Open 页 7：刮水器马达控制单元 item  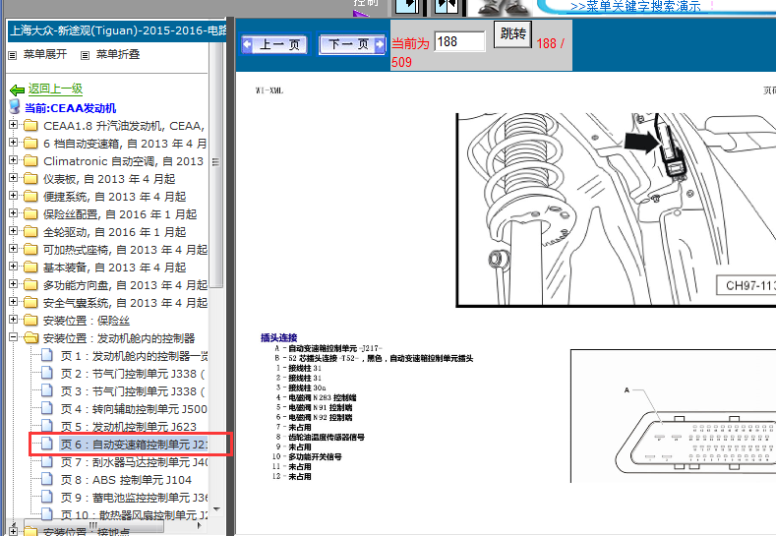134,462
